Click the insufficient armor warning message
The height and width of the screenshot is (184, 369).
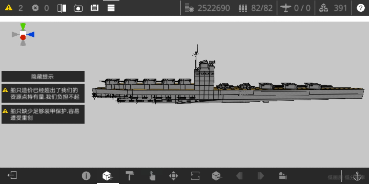[x=43, y=114]
